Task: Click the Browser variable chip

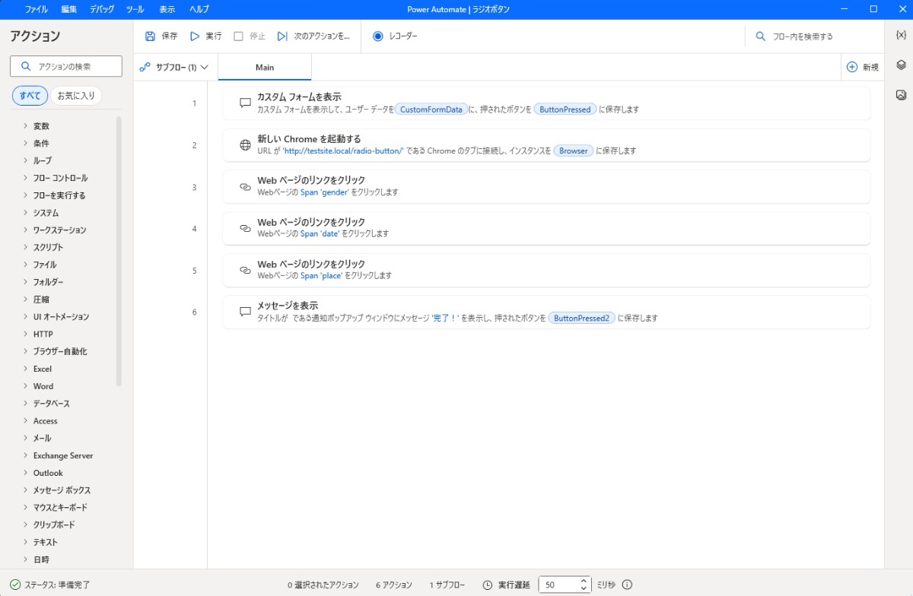Action: click(x=574, y=151)
